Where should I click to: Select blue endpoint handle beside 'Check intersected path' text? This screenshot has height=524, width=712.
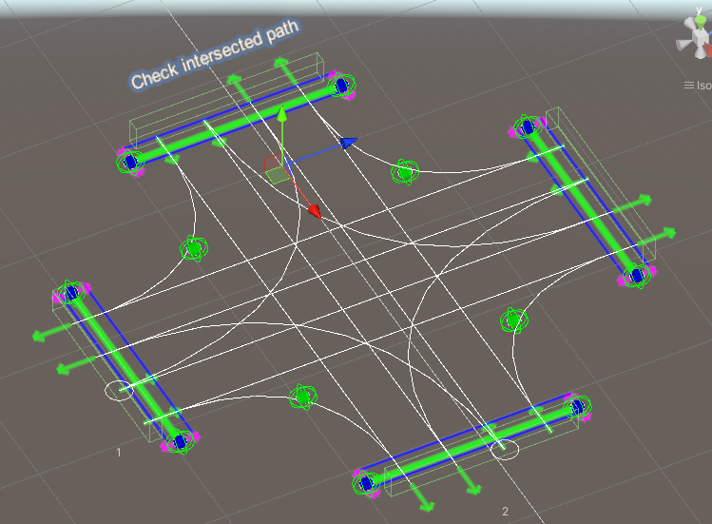pos(341,86)
